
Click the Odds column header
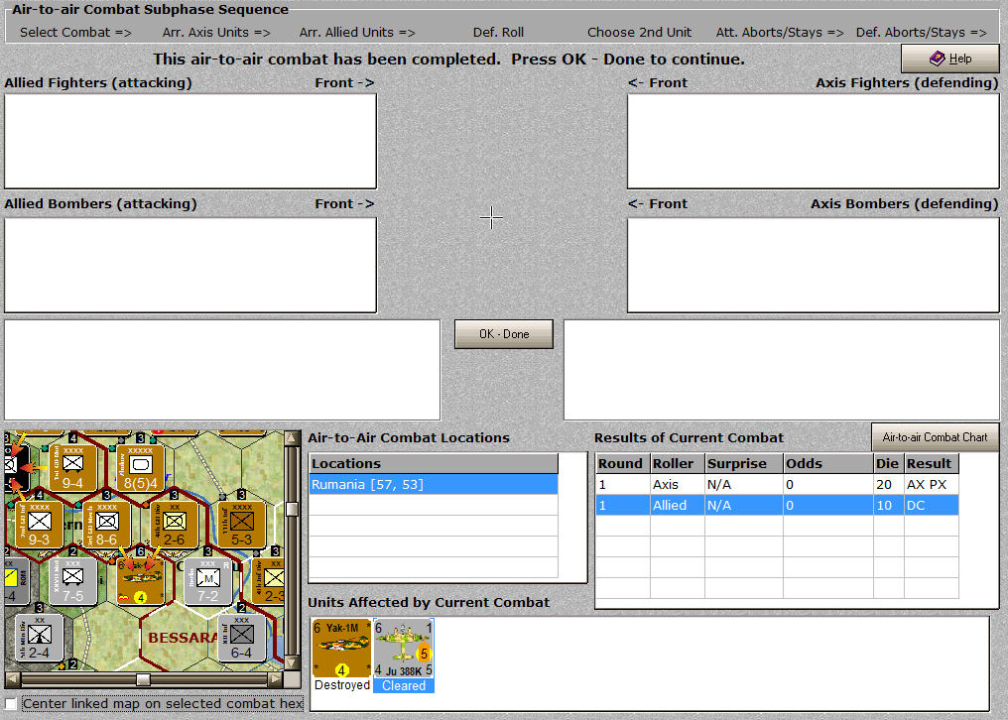coord(828,463)
